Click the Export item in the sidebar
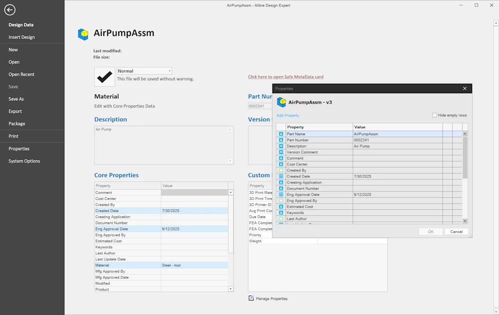Screen dimensions: 499x315 point(15,111)
